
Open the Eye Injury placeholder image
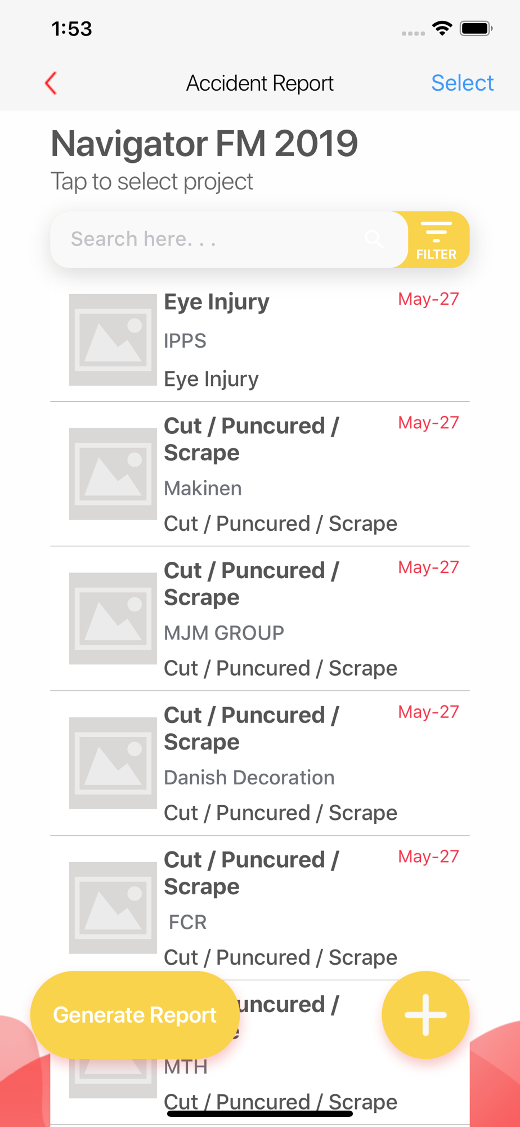pyautogui.click(x=113, y=340)
